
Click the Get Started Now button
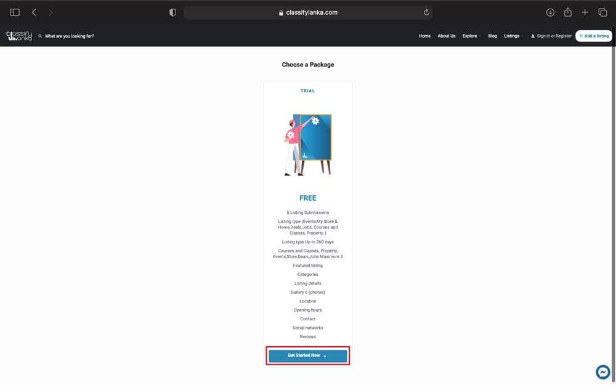[x=307, y=356]
